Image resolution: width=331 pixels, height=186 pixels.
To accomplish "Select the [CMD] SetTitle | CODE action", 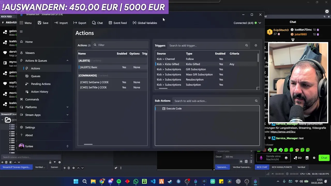I will pyautogui.click(x=113, y=87).
